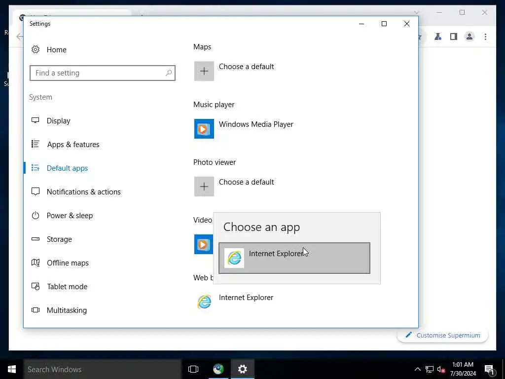Viewport: 505px width, 379px height.
Task: Open the Start menu Windows logo
Action: 12,369
